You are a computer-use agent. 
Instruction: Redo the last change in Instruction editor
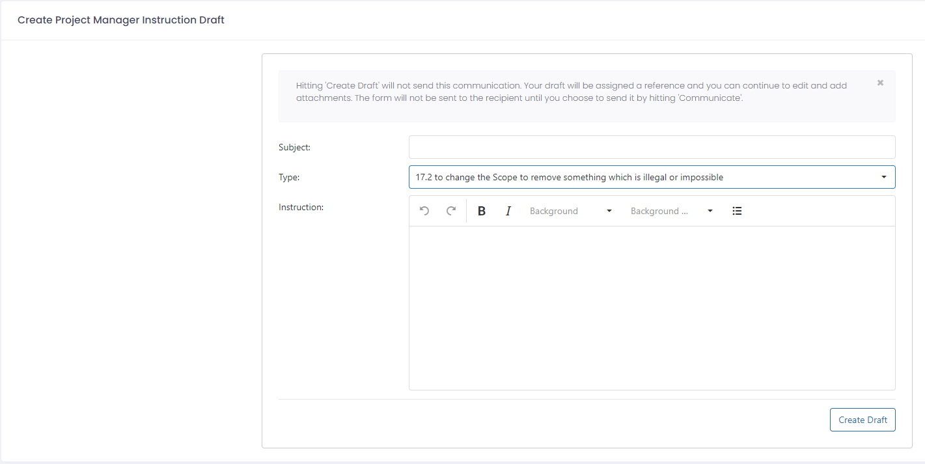click(450, 211)
